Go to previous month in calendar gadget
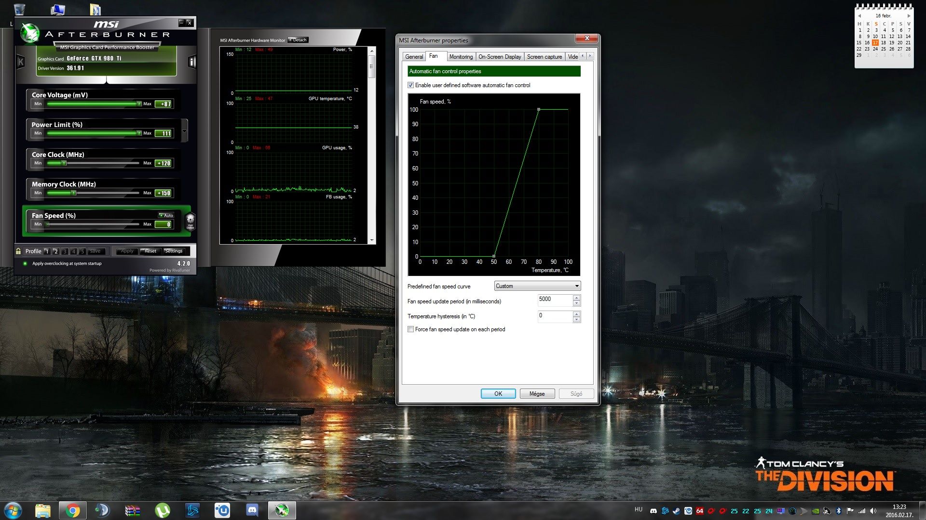Screen dimensions: 926x520 [859, 16]
